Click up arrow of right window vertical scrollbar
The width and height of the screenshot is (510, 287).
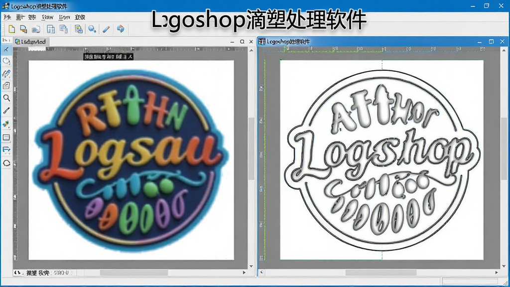point(504,50)
